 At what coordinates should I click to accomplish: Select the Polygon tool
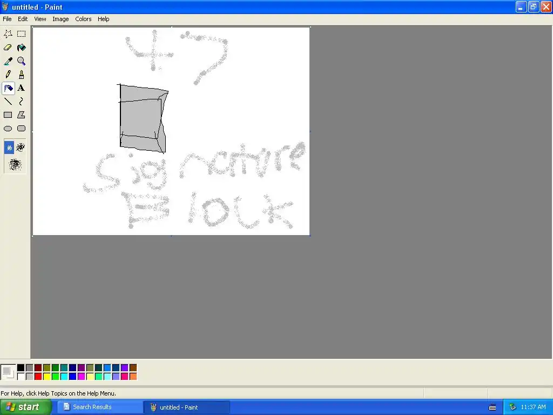tap(21, 115)
